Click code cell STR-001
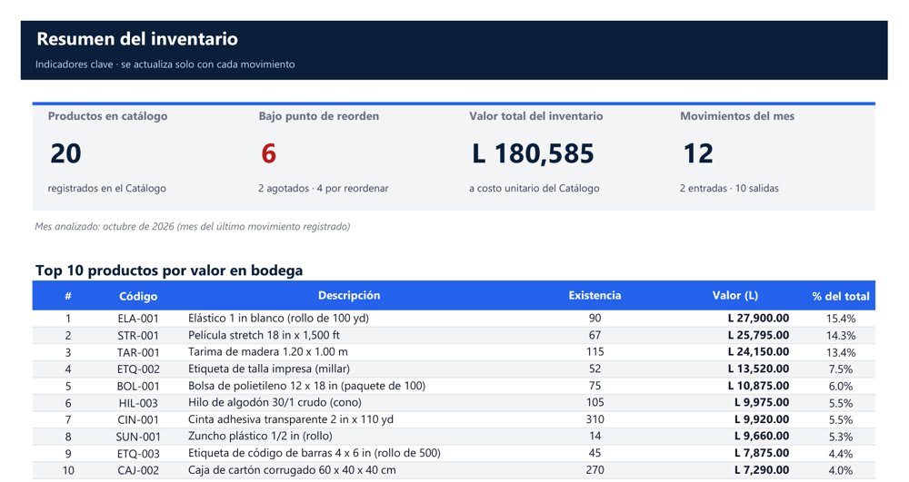Viewport: 909px width, 482px height. tap(138, 335)
